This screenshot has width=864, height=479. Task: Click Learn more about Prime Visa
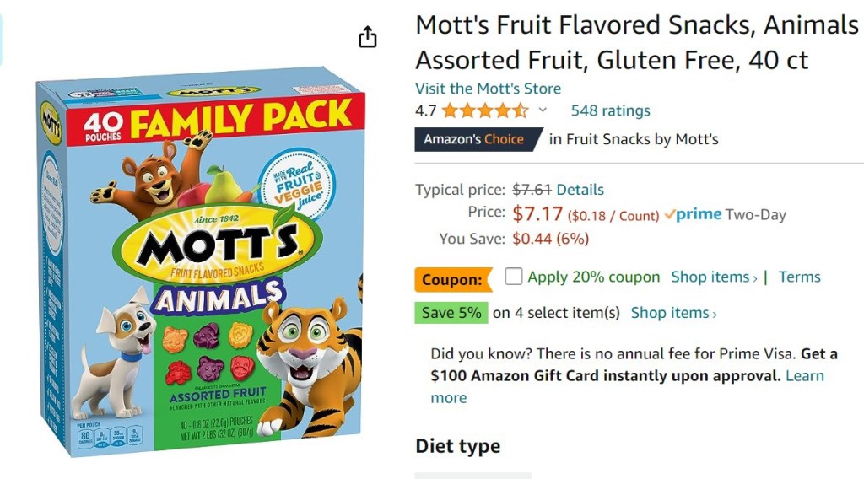pyautogui.click(x=804, y=376)
